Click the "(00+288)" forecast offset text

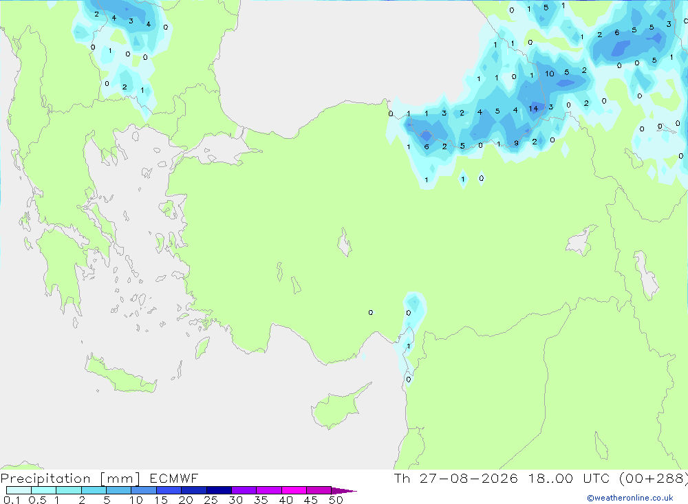coord(654,479)
